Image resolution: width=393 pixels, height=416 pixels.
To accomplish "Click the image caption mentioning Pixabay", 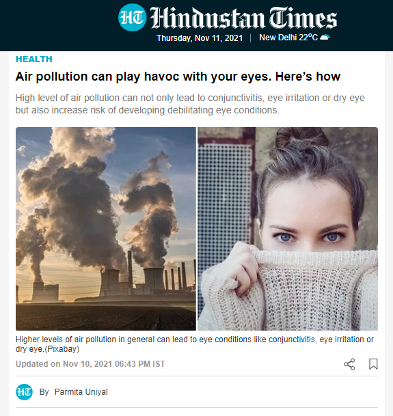I will pos(195,344).
